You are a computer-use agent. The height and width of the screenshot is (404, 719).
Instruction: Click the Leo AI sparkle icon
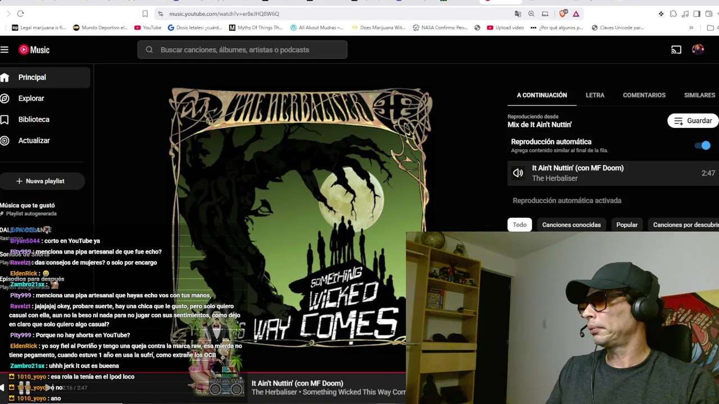(661, 13)
